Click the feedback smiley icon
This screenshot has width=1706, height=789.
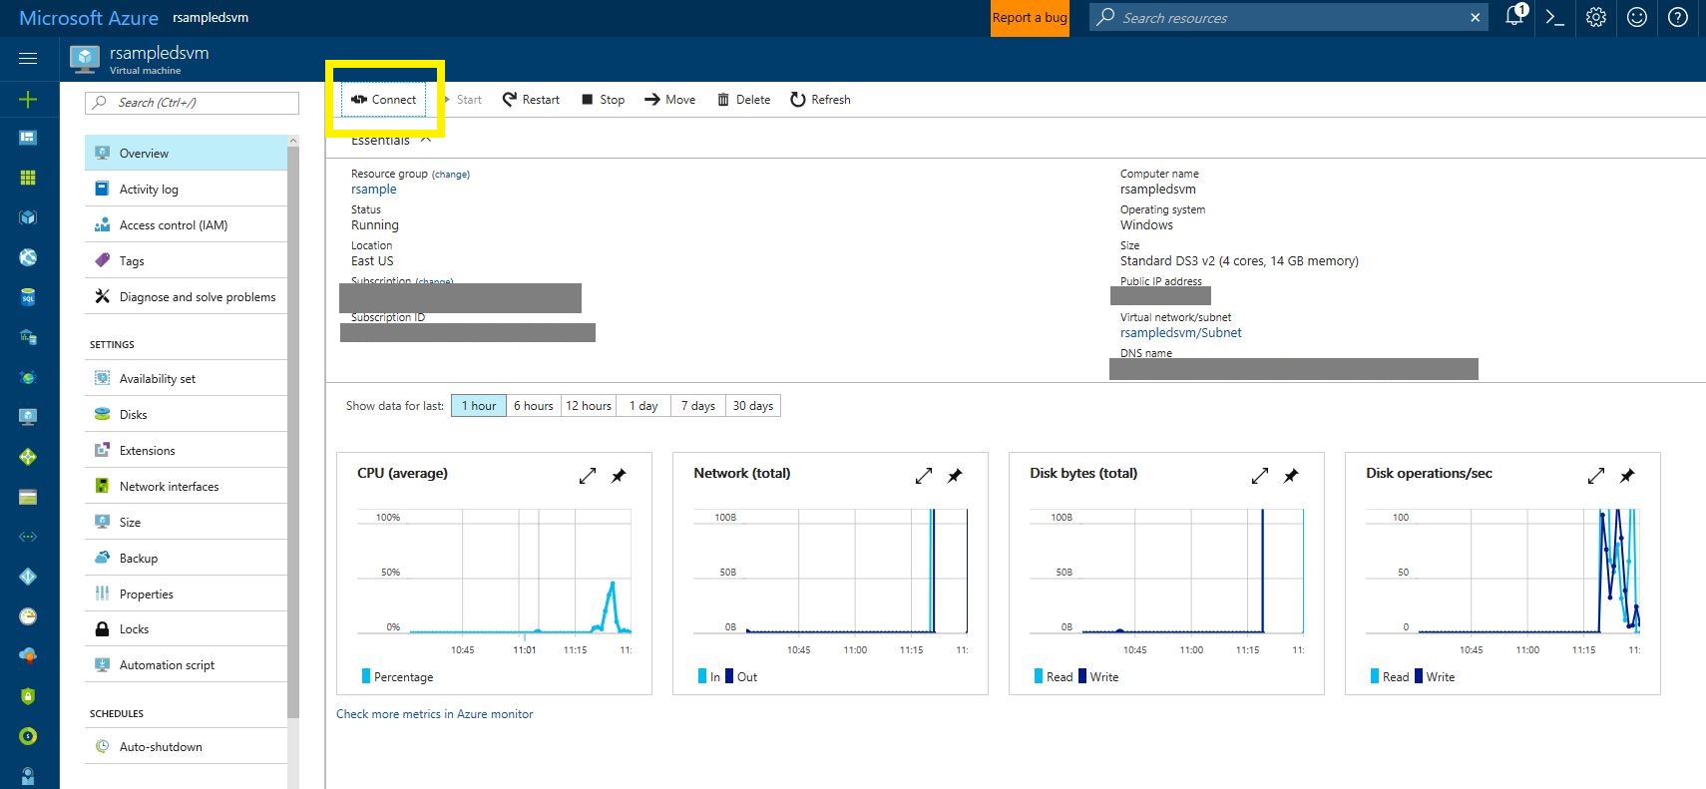tap(1637, 17)
